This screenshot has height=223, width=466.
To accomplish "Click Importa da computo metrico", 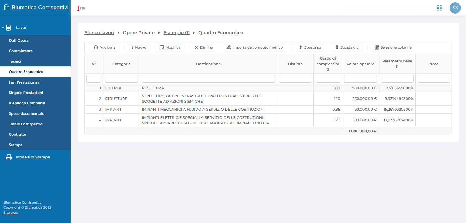I will pos(254,47).
